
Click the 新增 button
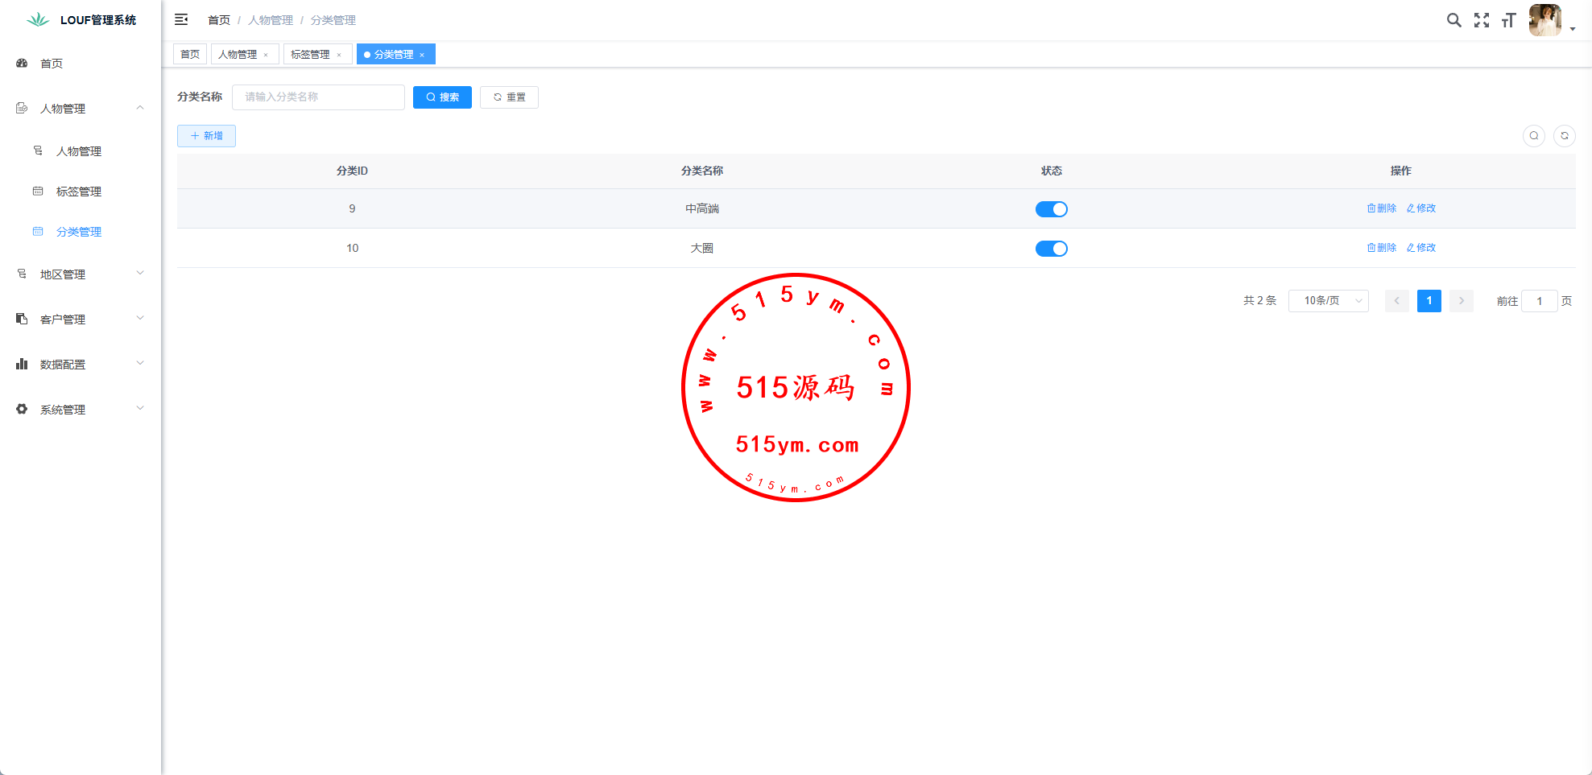pos(206,136)
